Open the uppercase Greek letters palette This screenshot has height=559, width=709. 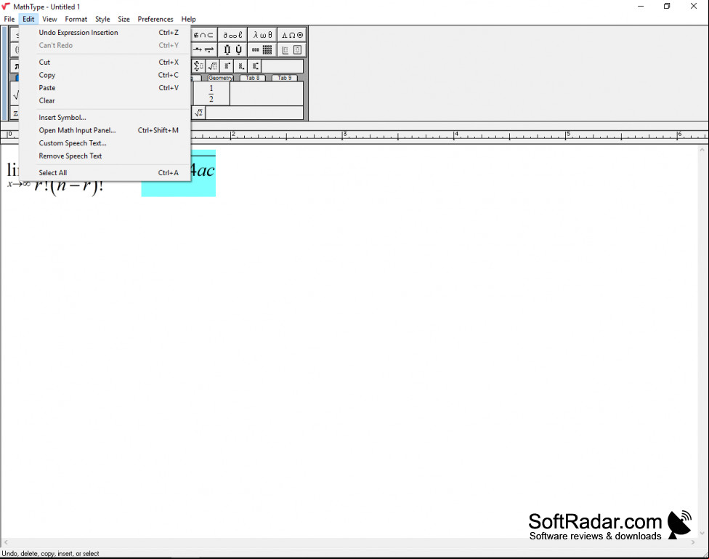coord(292,35)
